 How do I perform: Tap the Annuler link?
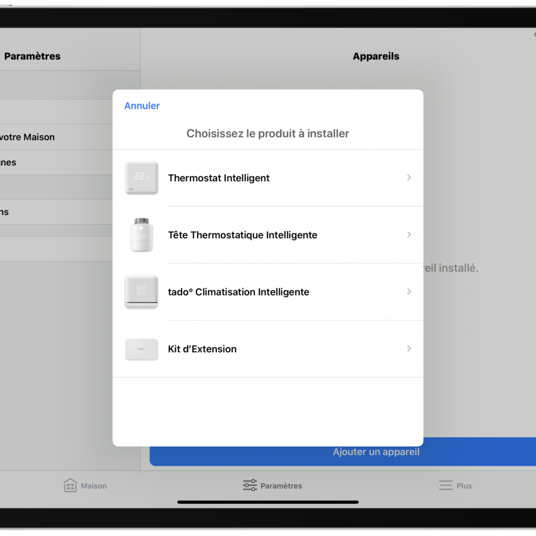tap(142, 106)
